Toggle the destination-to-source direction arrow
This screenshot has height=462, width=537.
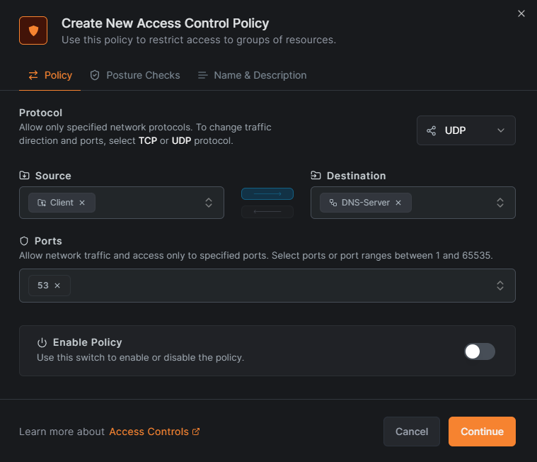pyautogui.click(x=267, y=212)
